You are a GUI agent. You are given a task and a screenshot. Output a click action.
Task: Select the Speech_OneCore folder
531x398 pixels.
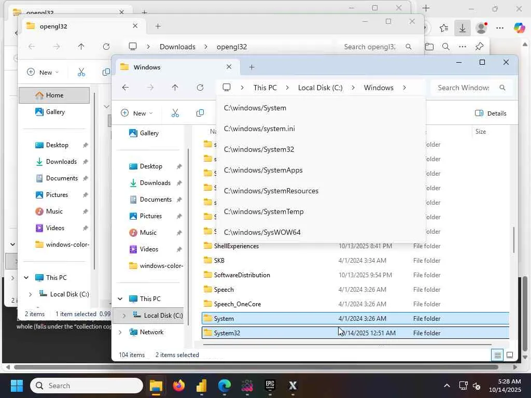click(x=355, y=304)
